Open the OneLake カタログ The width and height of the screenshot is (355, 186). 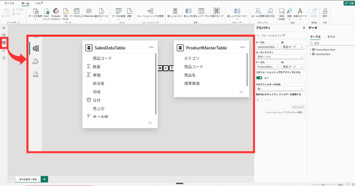(56, 14)
